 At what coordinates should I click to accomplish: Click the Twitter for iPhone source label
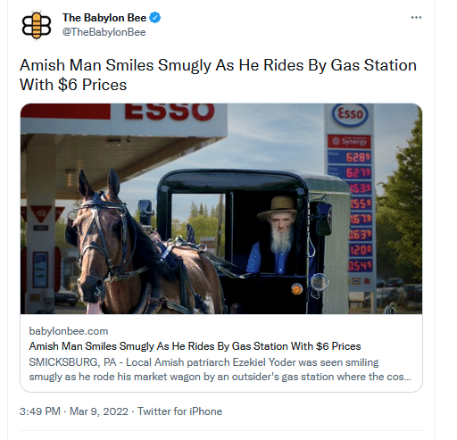click(179, 411)
